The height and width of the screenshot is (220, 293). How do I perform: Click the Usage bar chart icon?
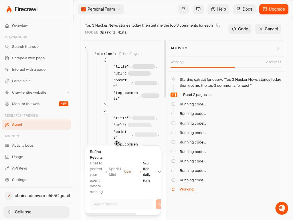click(7, 157)
